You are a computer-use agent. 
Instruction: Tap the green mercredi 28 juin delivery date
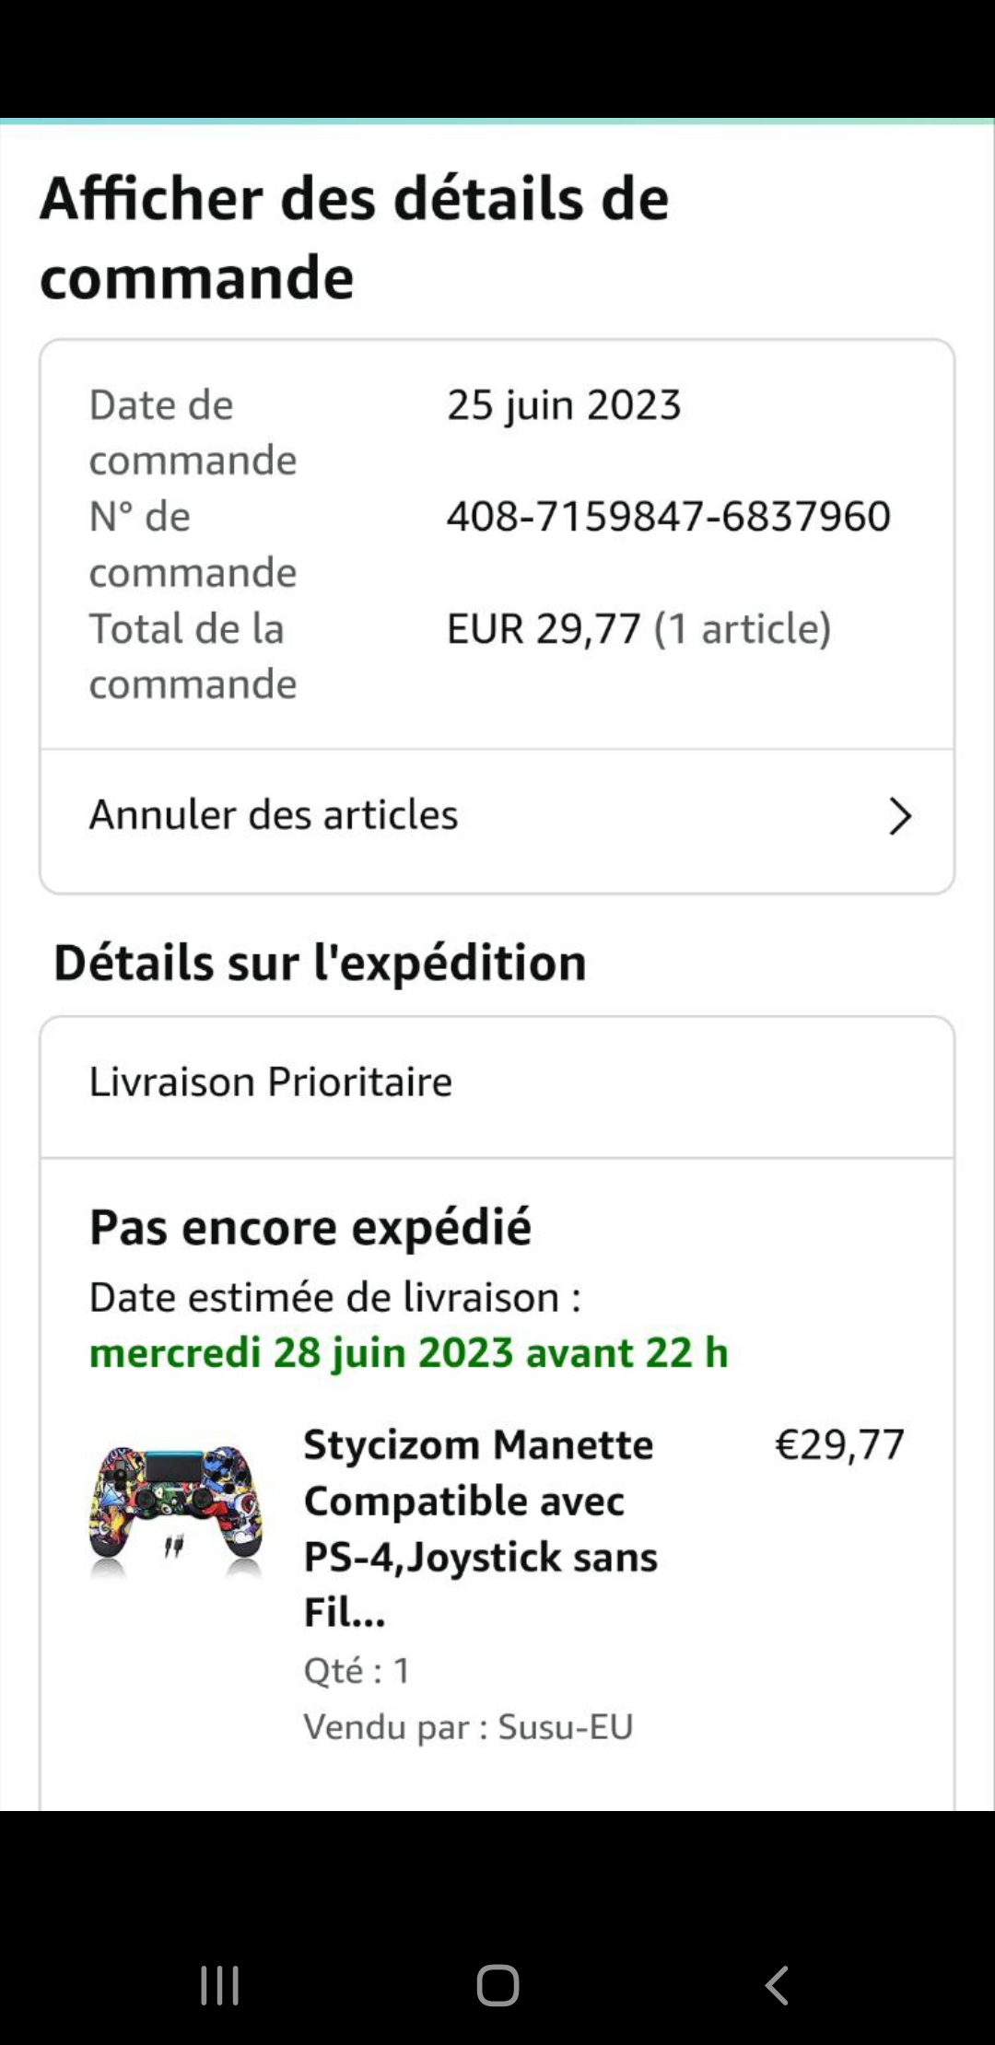(408, 1353)
